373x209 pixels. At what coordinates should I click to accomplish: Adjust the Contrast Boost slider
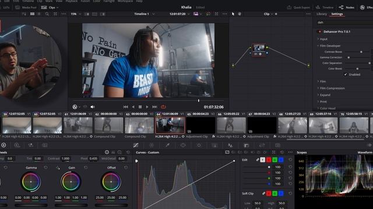tap(361, 52)
